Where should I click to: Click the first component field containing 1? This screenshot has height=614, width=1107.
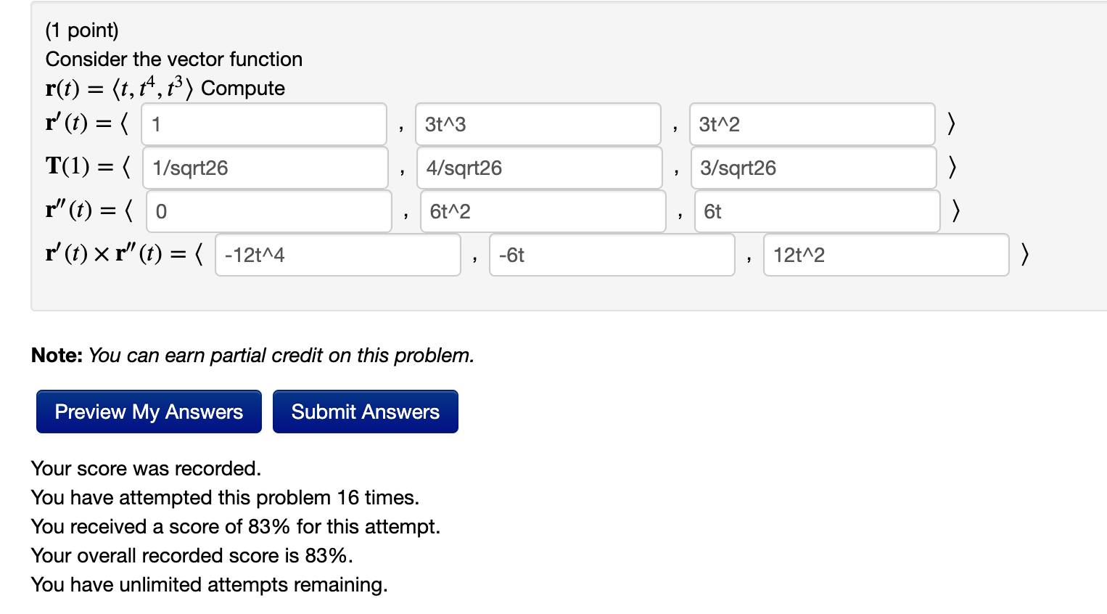pyautogui.click(x=263, y=123)
